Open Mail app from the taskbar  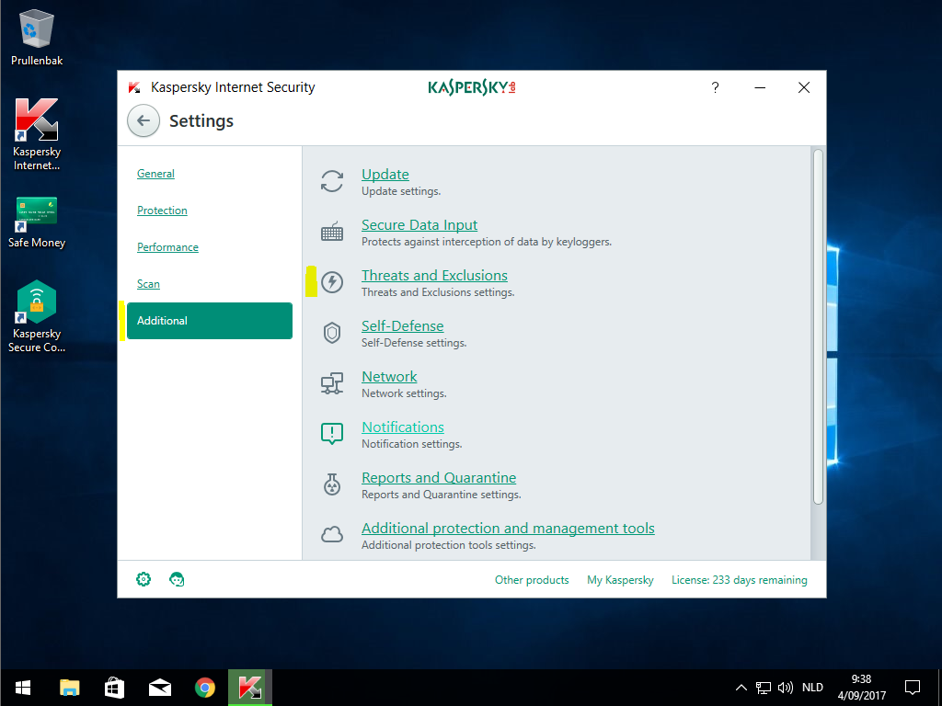tap(160, 688)
